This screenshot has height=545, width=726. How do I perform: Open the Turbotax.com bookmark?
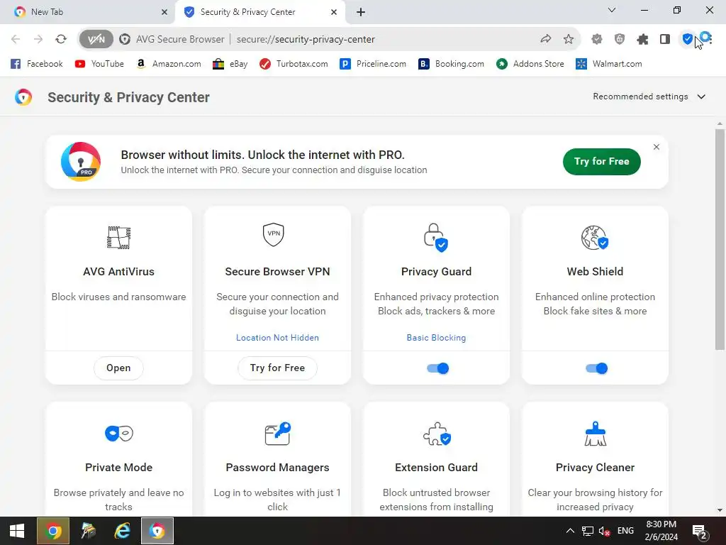tap(294, 64)
